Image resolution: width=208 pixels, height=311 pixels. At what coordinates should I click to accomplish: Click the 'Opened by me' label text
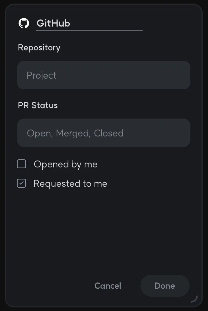click(x=66, y=164)
